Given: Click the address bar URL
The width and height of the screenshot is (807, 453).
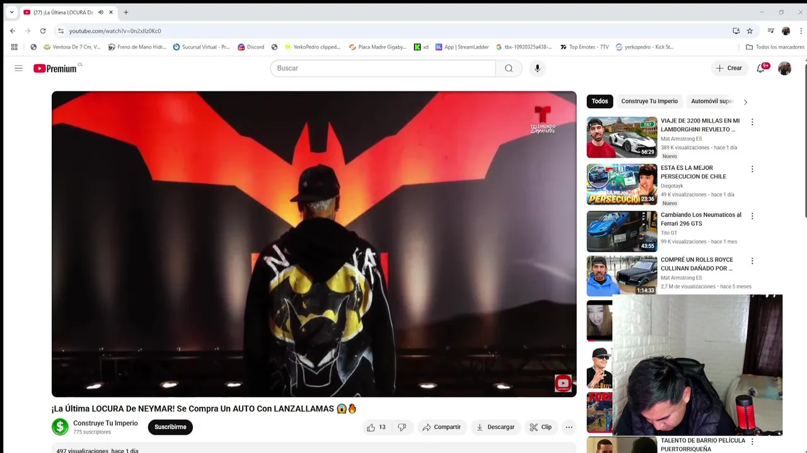Looking at the screenshot, I should coord(115,31).
